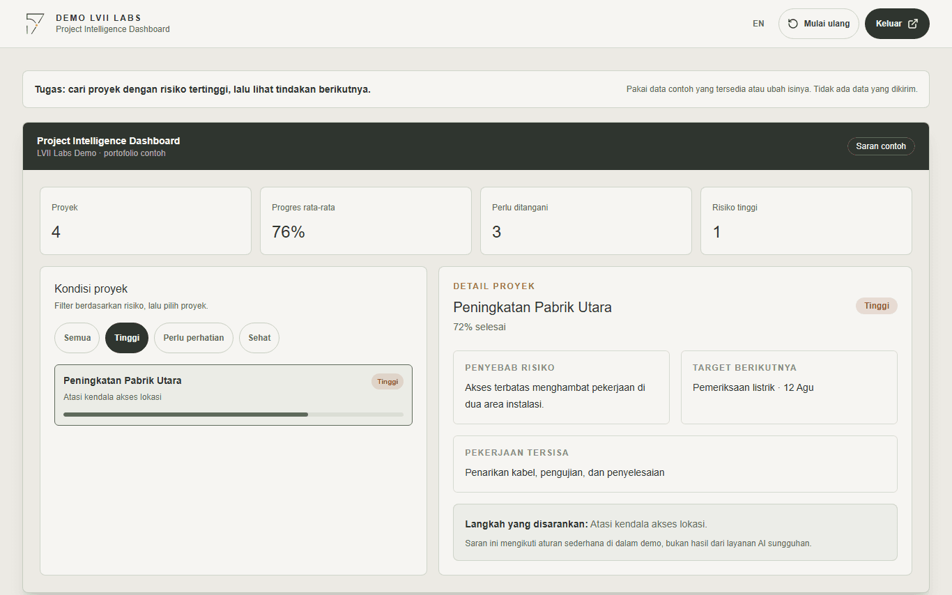The image size is (952, 595).
Task: Click the restart arrow icon in Mulai ulang
Action: pos(793,24)
